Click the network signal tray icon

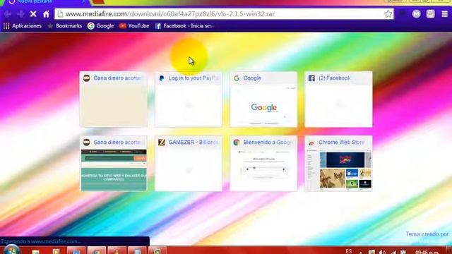(393, 253)
